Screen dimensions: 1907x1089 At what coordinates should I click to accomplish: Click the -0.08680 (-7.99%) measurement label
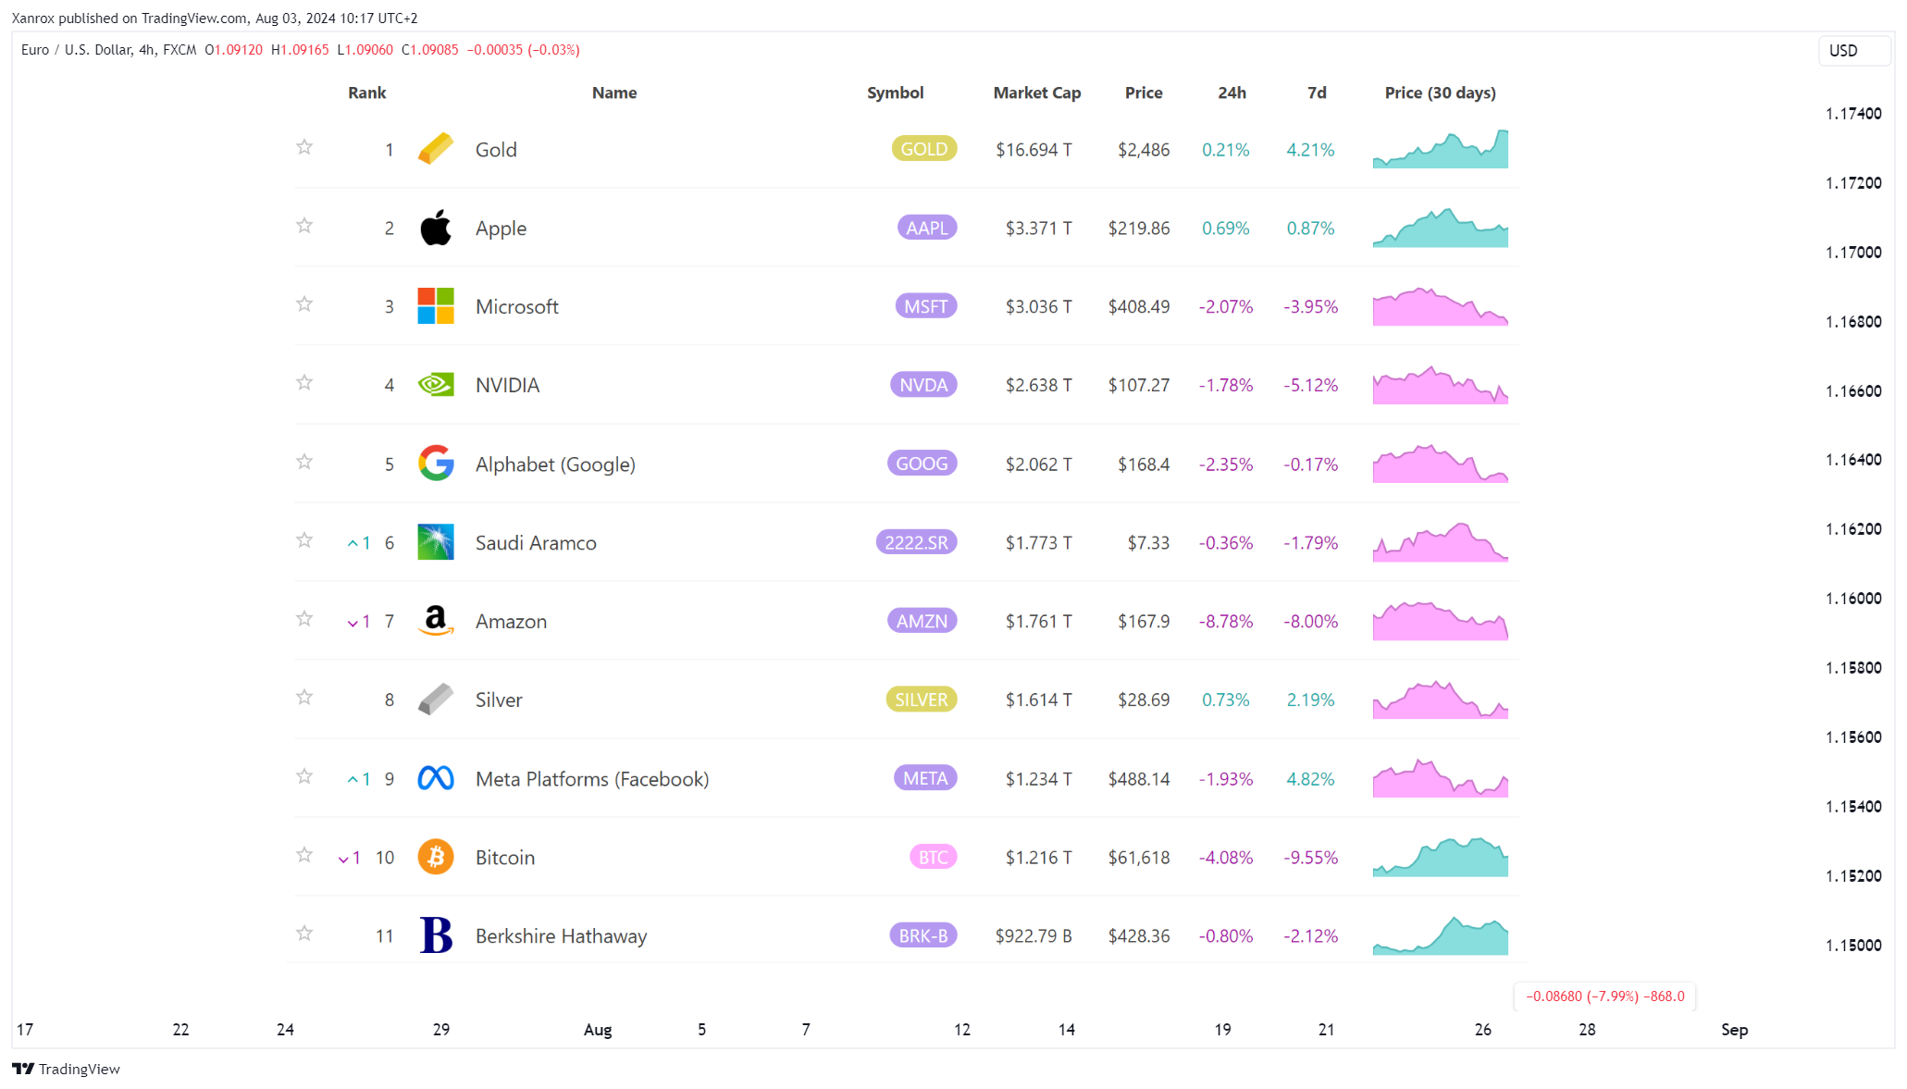pyautogui.click(x=1605, y=996)
